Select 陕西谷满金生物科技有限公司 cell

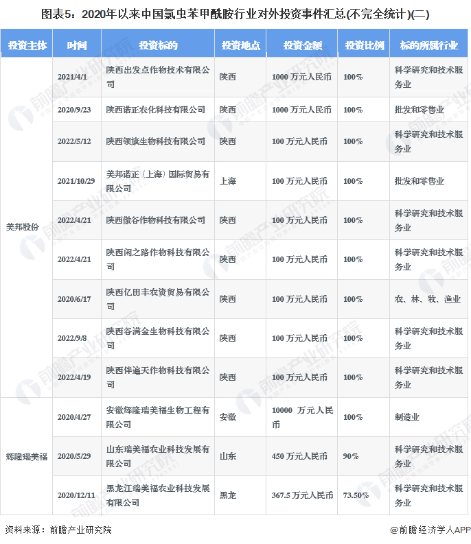(158, 338)
